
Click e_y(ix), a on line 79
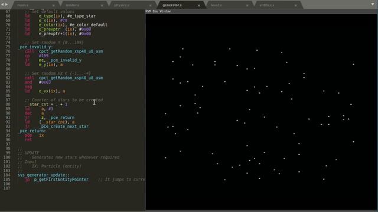tap(51, 64)
